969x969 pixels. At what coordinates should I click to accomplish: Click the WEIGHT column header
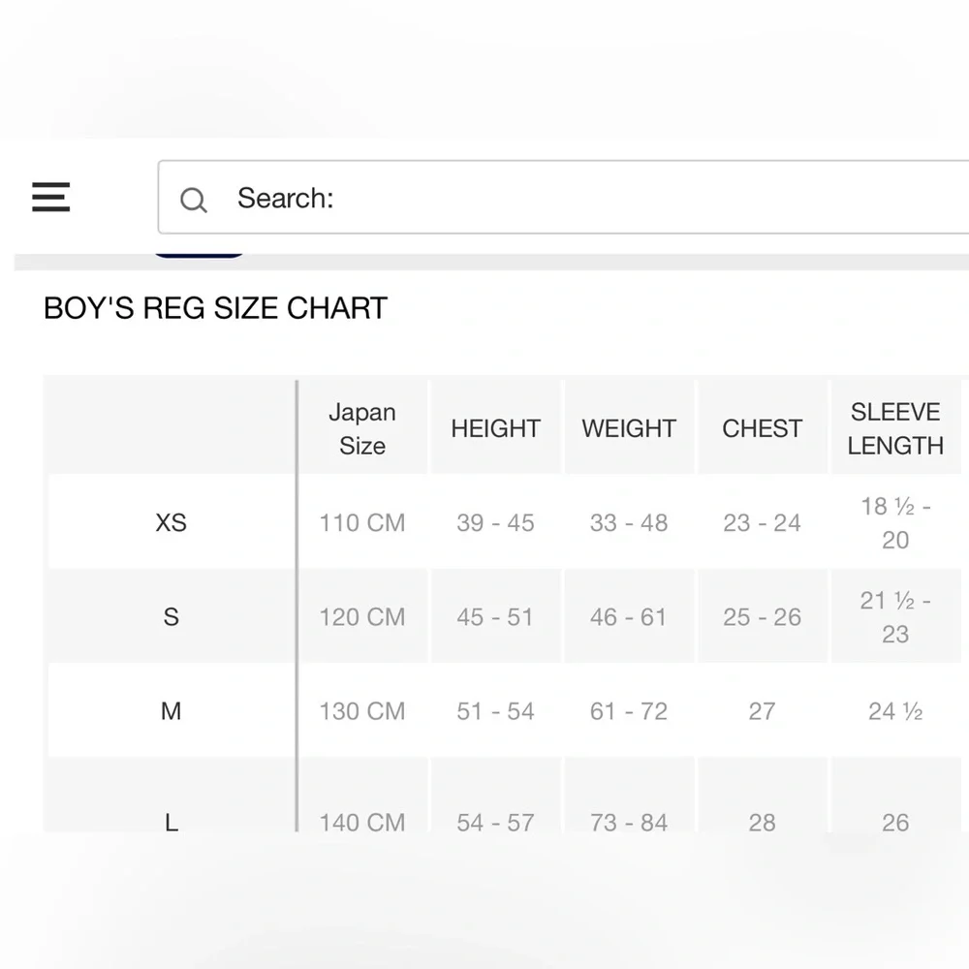coord(629,428)
